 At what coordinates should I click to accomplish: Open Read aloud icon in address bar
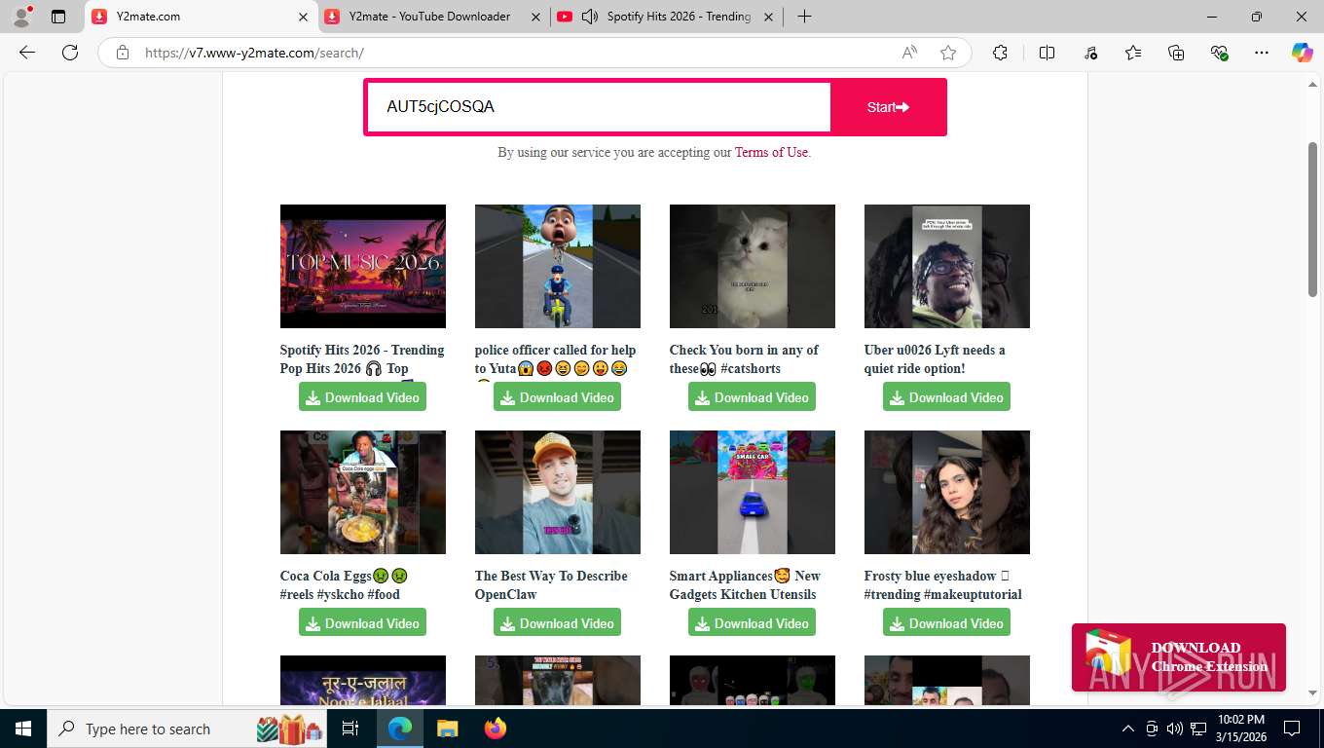pos(909,53)
